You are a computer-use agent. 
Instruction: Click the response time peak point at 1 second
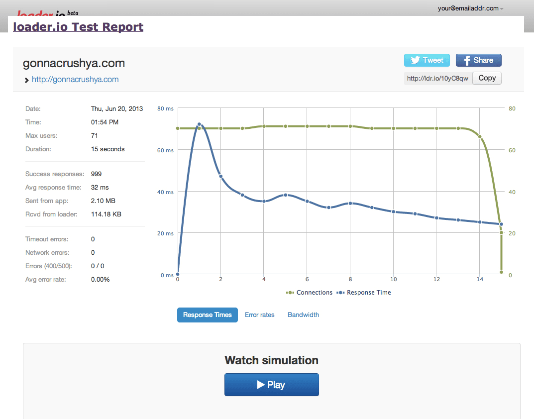(x=199, y=124)
